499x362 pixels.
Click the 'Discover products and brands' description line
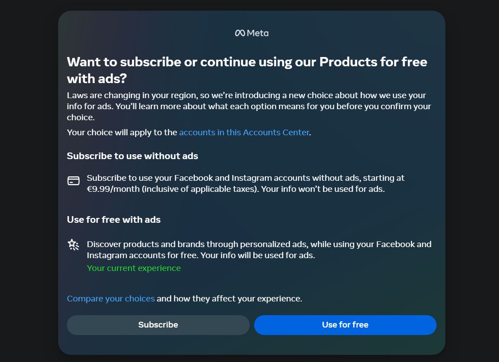(259, 244)
